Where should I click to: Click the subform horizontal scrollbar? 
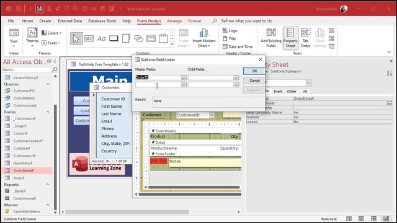tap(194, 187)
